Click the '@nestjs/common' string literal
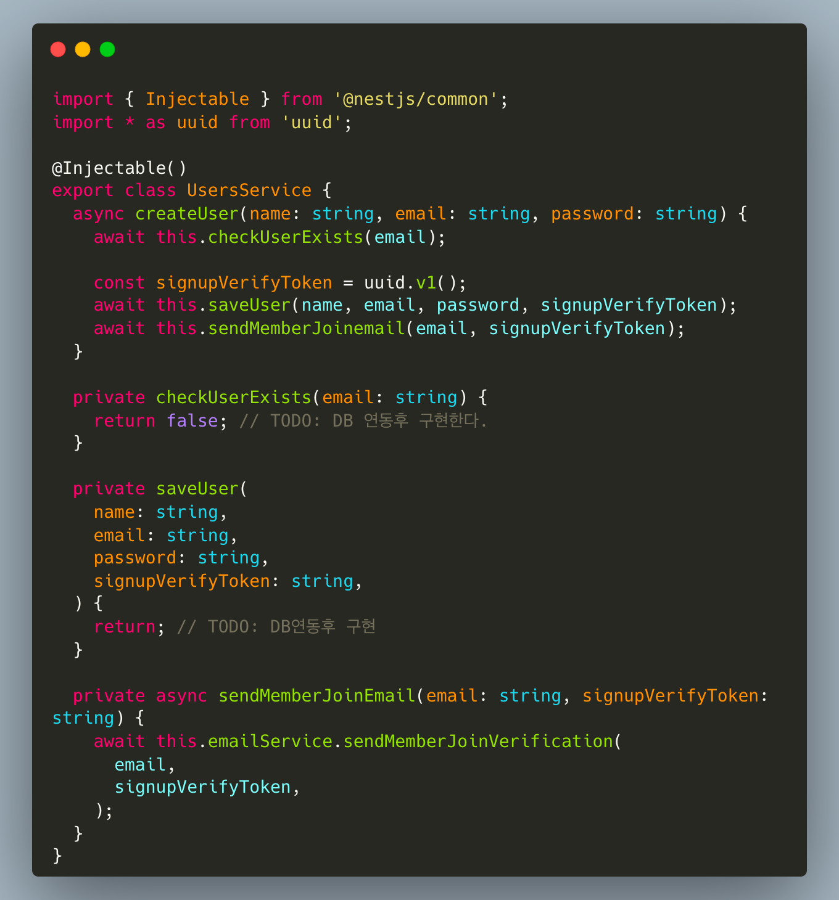Image resolution: width=839 pixels, height=900 pixels. click(x=416, y=99)
